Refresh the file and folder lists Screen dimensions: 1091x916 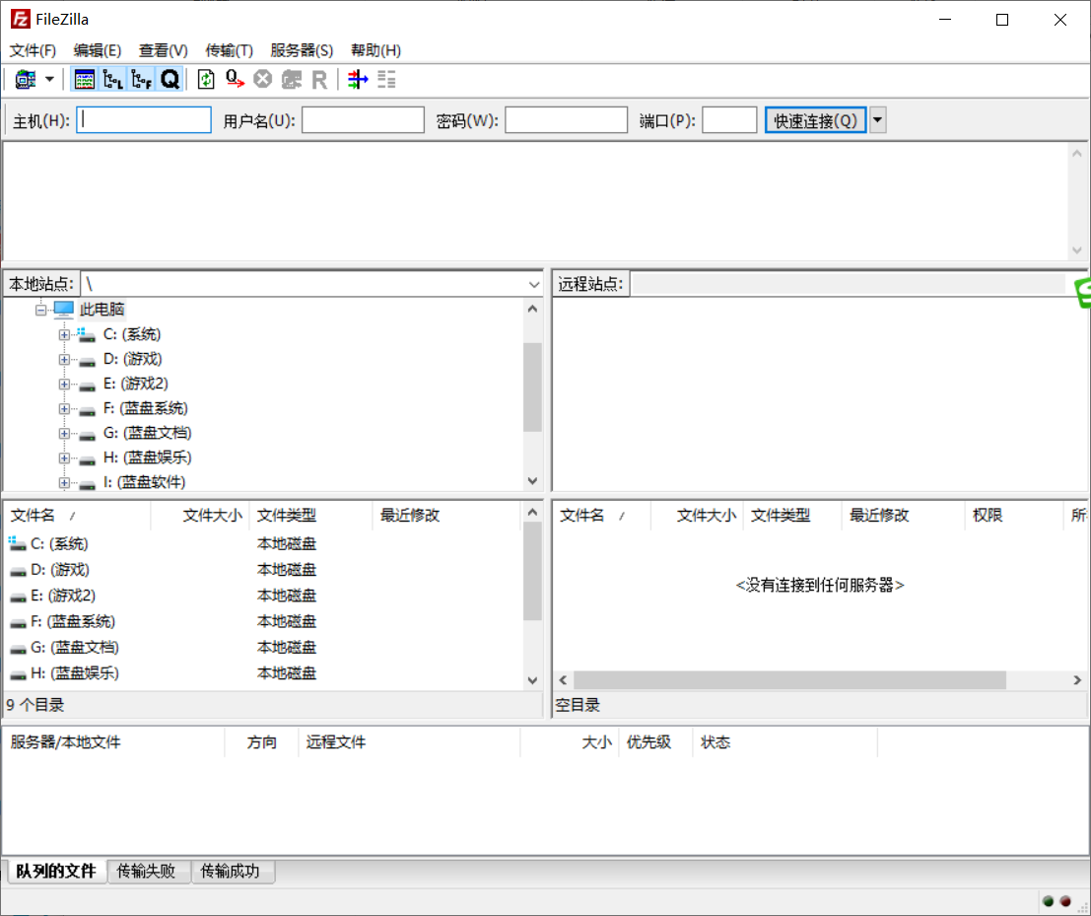(x=206, y=79)
